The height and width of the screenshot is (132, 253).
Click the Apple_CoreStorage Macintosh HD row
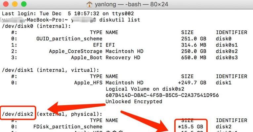(124, 51)
